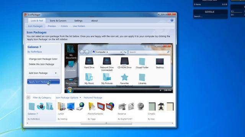
Task: Click the preview refresh arrows button
Action: click(x=125, y=52)
